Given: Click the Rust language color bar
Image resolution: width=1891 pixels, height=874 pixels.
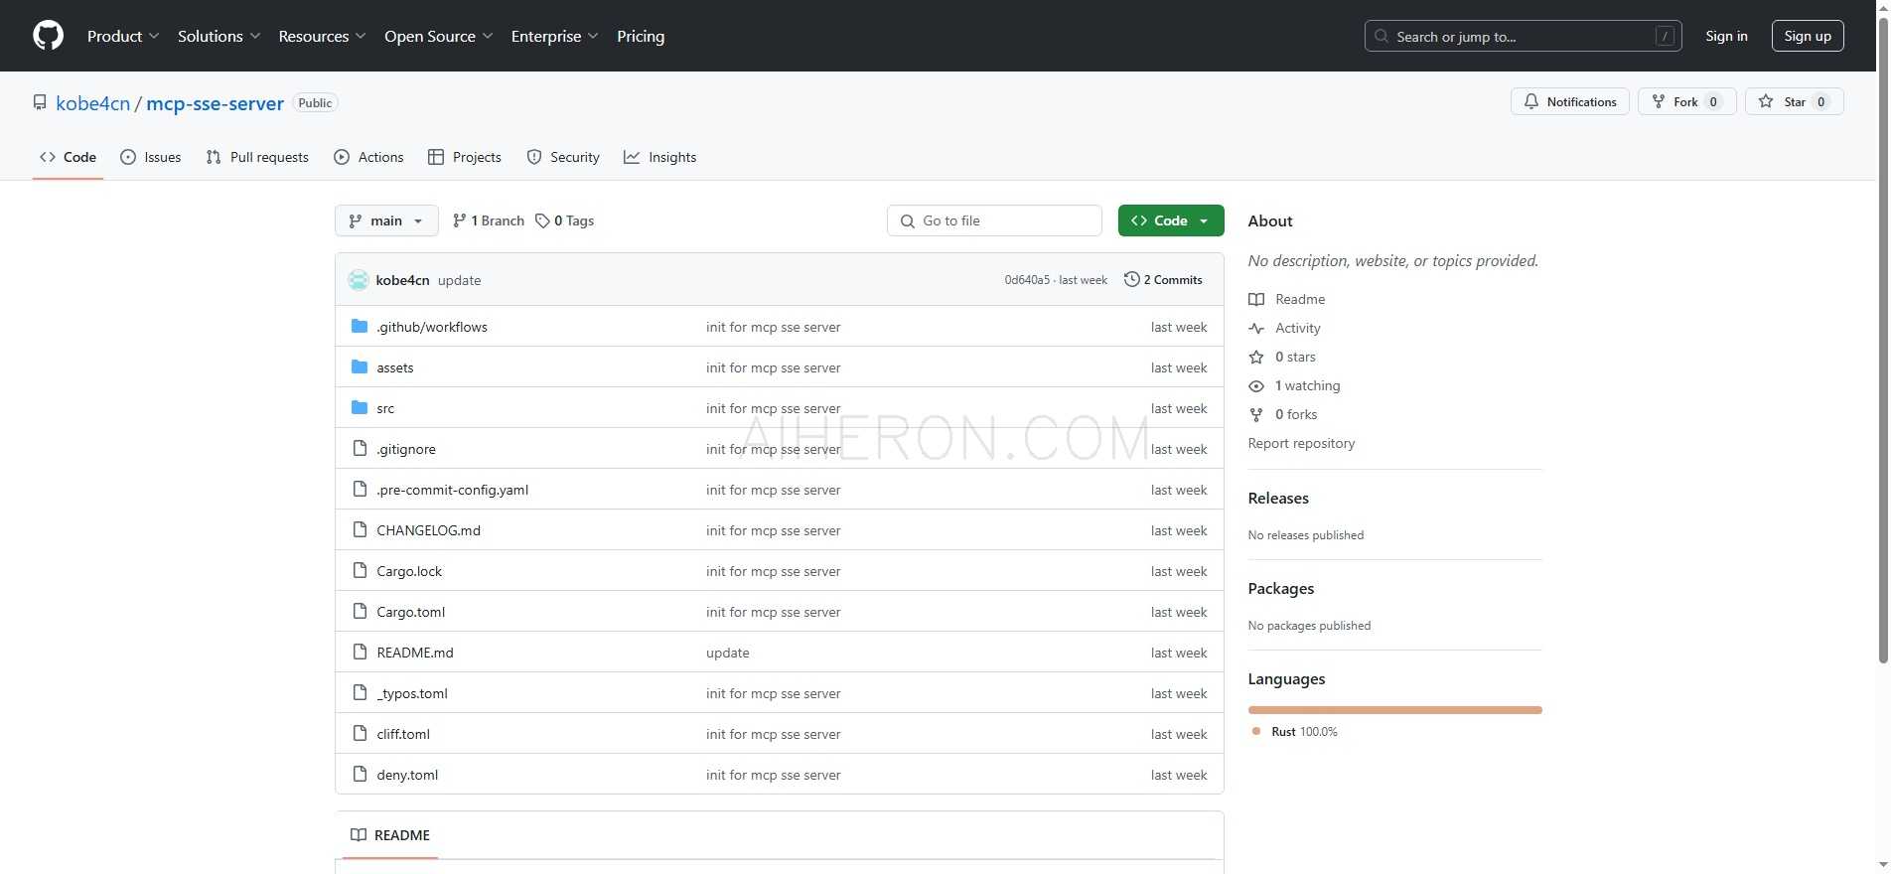Looking at the screenshot, I should 1395,710.
